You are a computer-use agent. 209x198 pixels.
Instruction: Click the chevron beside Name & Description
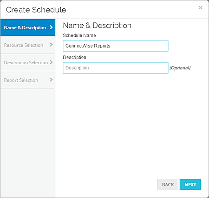pos(51,27)
